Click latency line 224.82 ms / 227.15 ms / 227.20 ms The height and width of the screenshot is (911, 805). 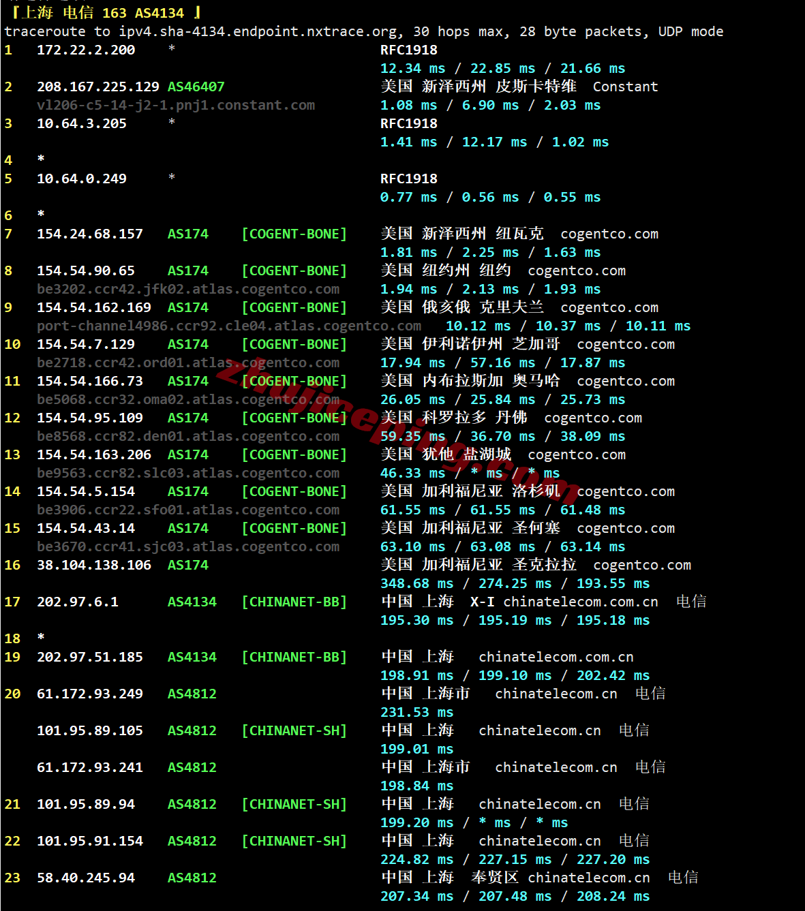coord(515,859)
